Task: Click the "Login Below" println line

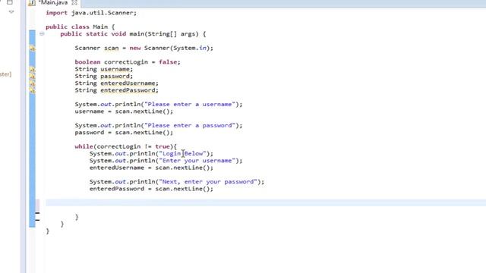Action: pyautogui.click(x=151, y=153)
